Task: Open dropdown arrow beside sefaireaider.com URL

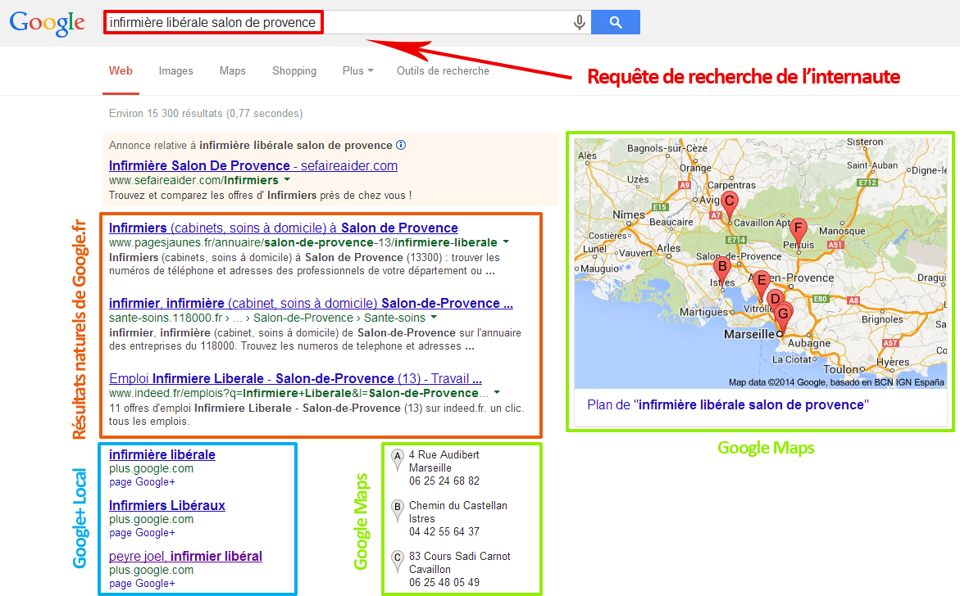Action: [x=287, y=180]
